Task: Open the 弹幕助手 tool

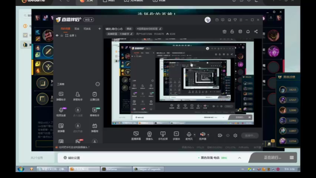Action: [x=61, y=96]
